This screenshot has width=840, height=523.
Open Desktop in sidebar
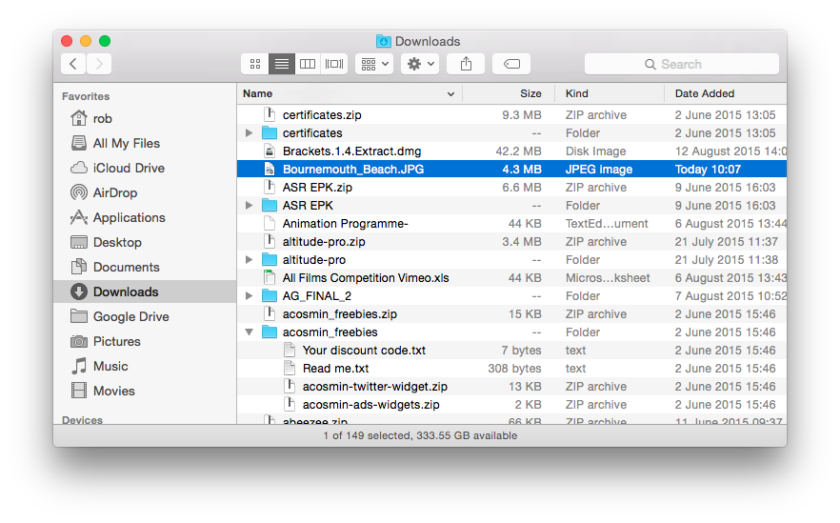pos(145,242)
